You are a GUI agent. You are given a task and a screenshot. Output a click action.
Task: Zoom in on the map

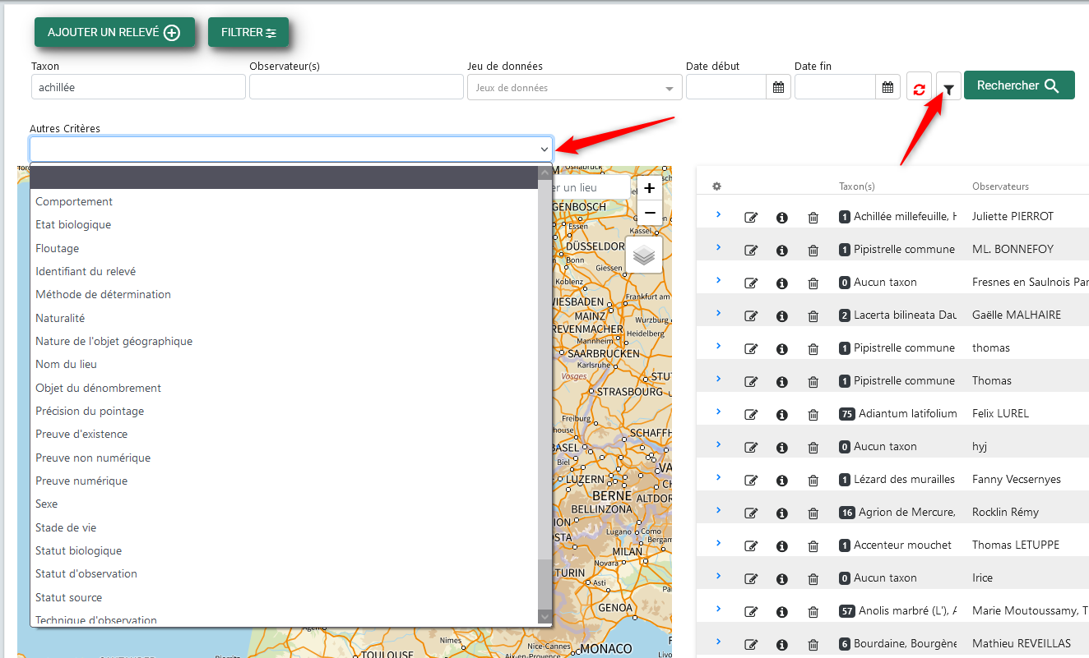tap(650, 188)
